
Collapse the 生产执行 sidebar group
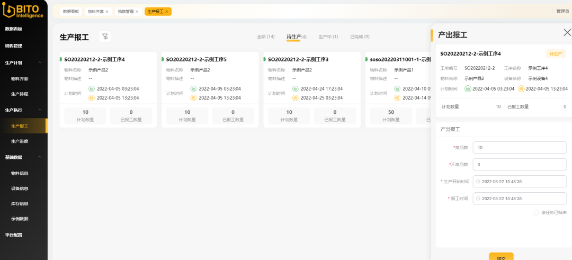[x=40, y=110]
